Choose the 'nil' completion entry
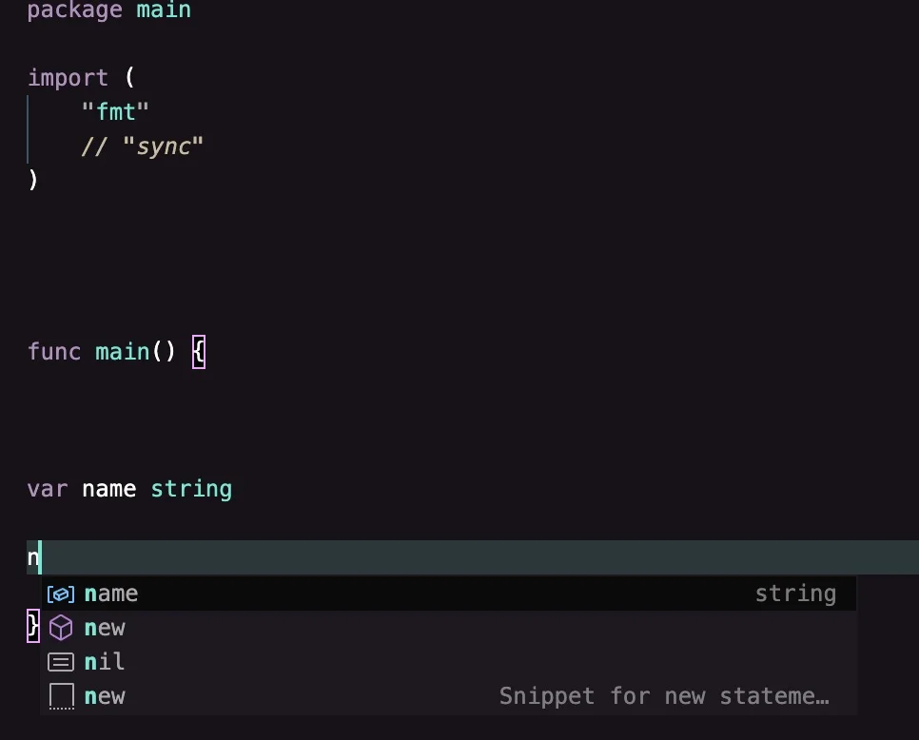The image size is (919, 740). point(448,662)
